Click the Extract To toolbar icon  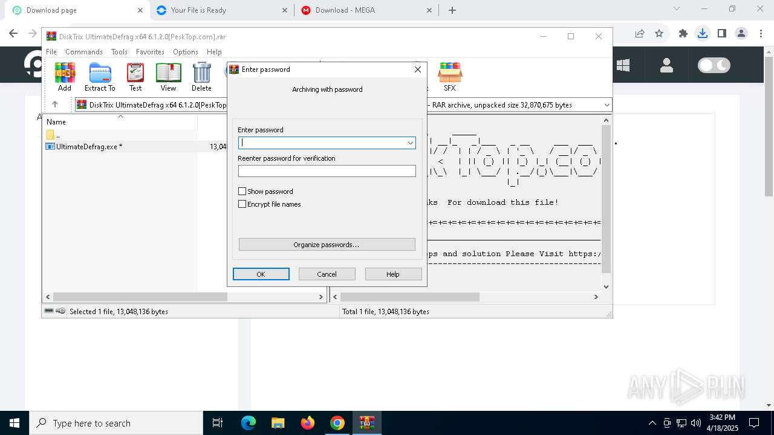point(100,77)
